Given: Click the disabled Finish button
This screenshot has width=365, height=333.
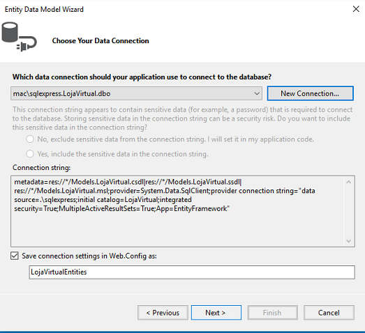Looking at the screenshot, I should (272, 313).
